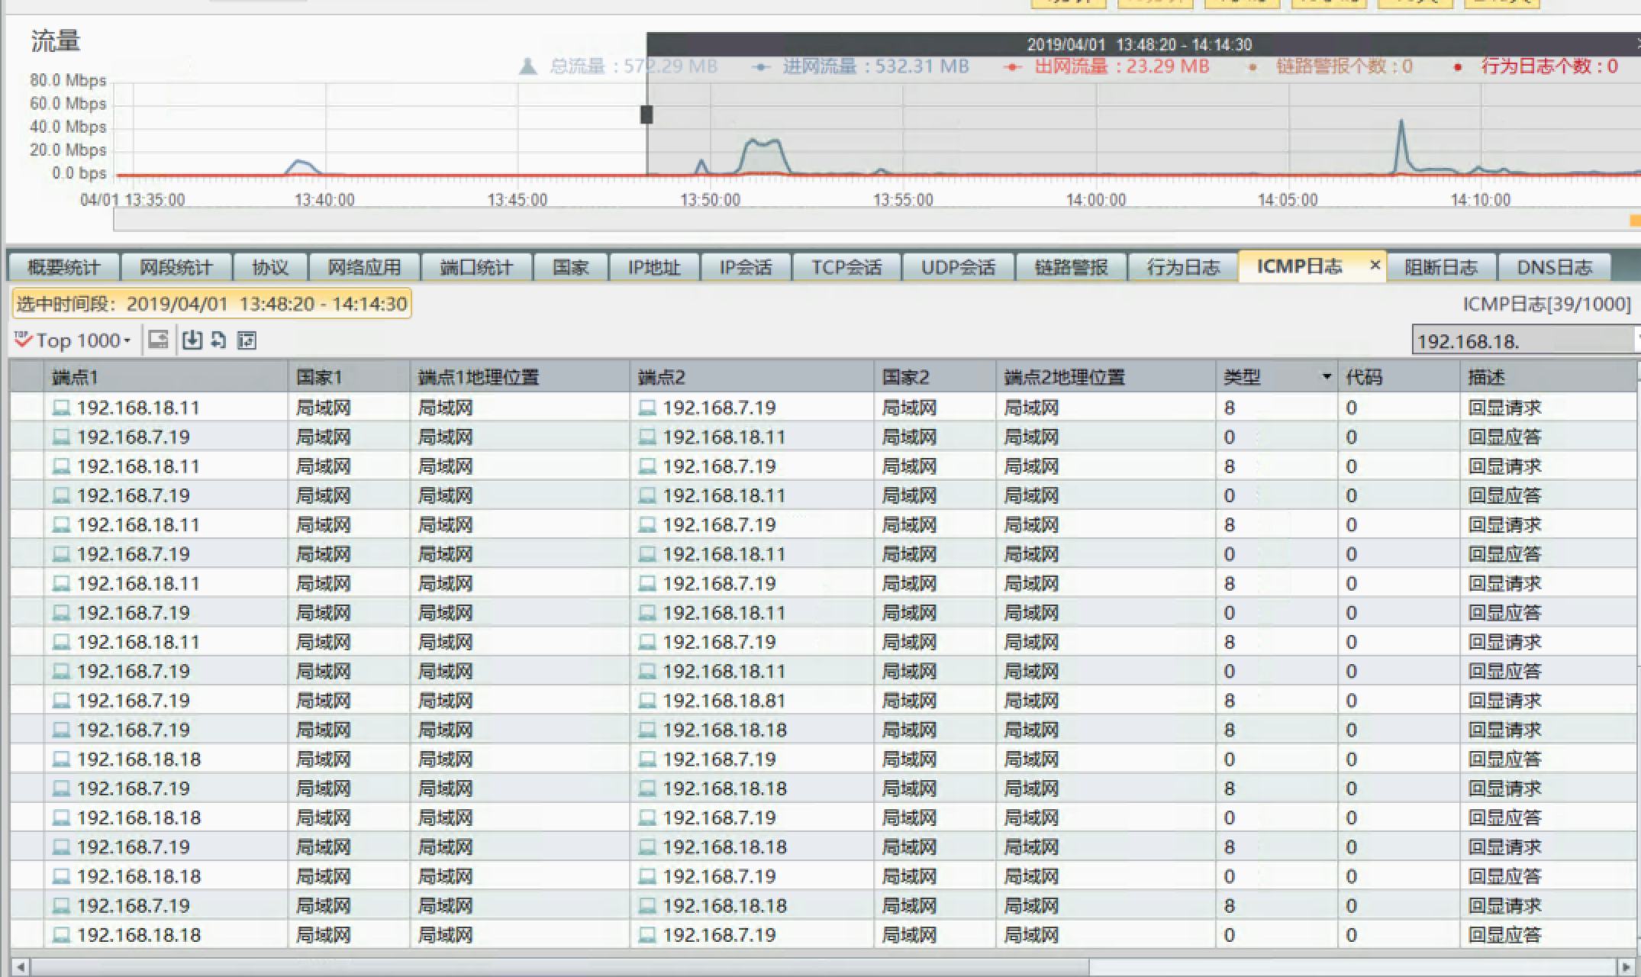Close the ICMP日志 tab with X
Image resolution: width=1641 pixels, height=977 pixels.
[1375, 265]
